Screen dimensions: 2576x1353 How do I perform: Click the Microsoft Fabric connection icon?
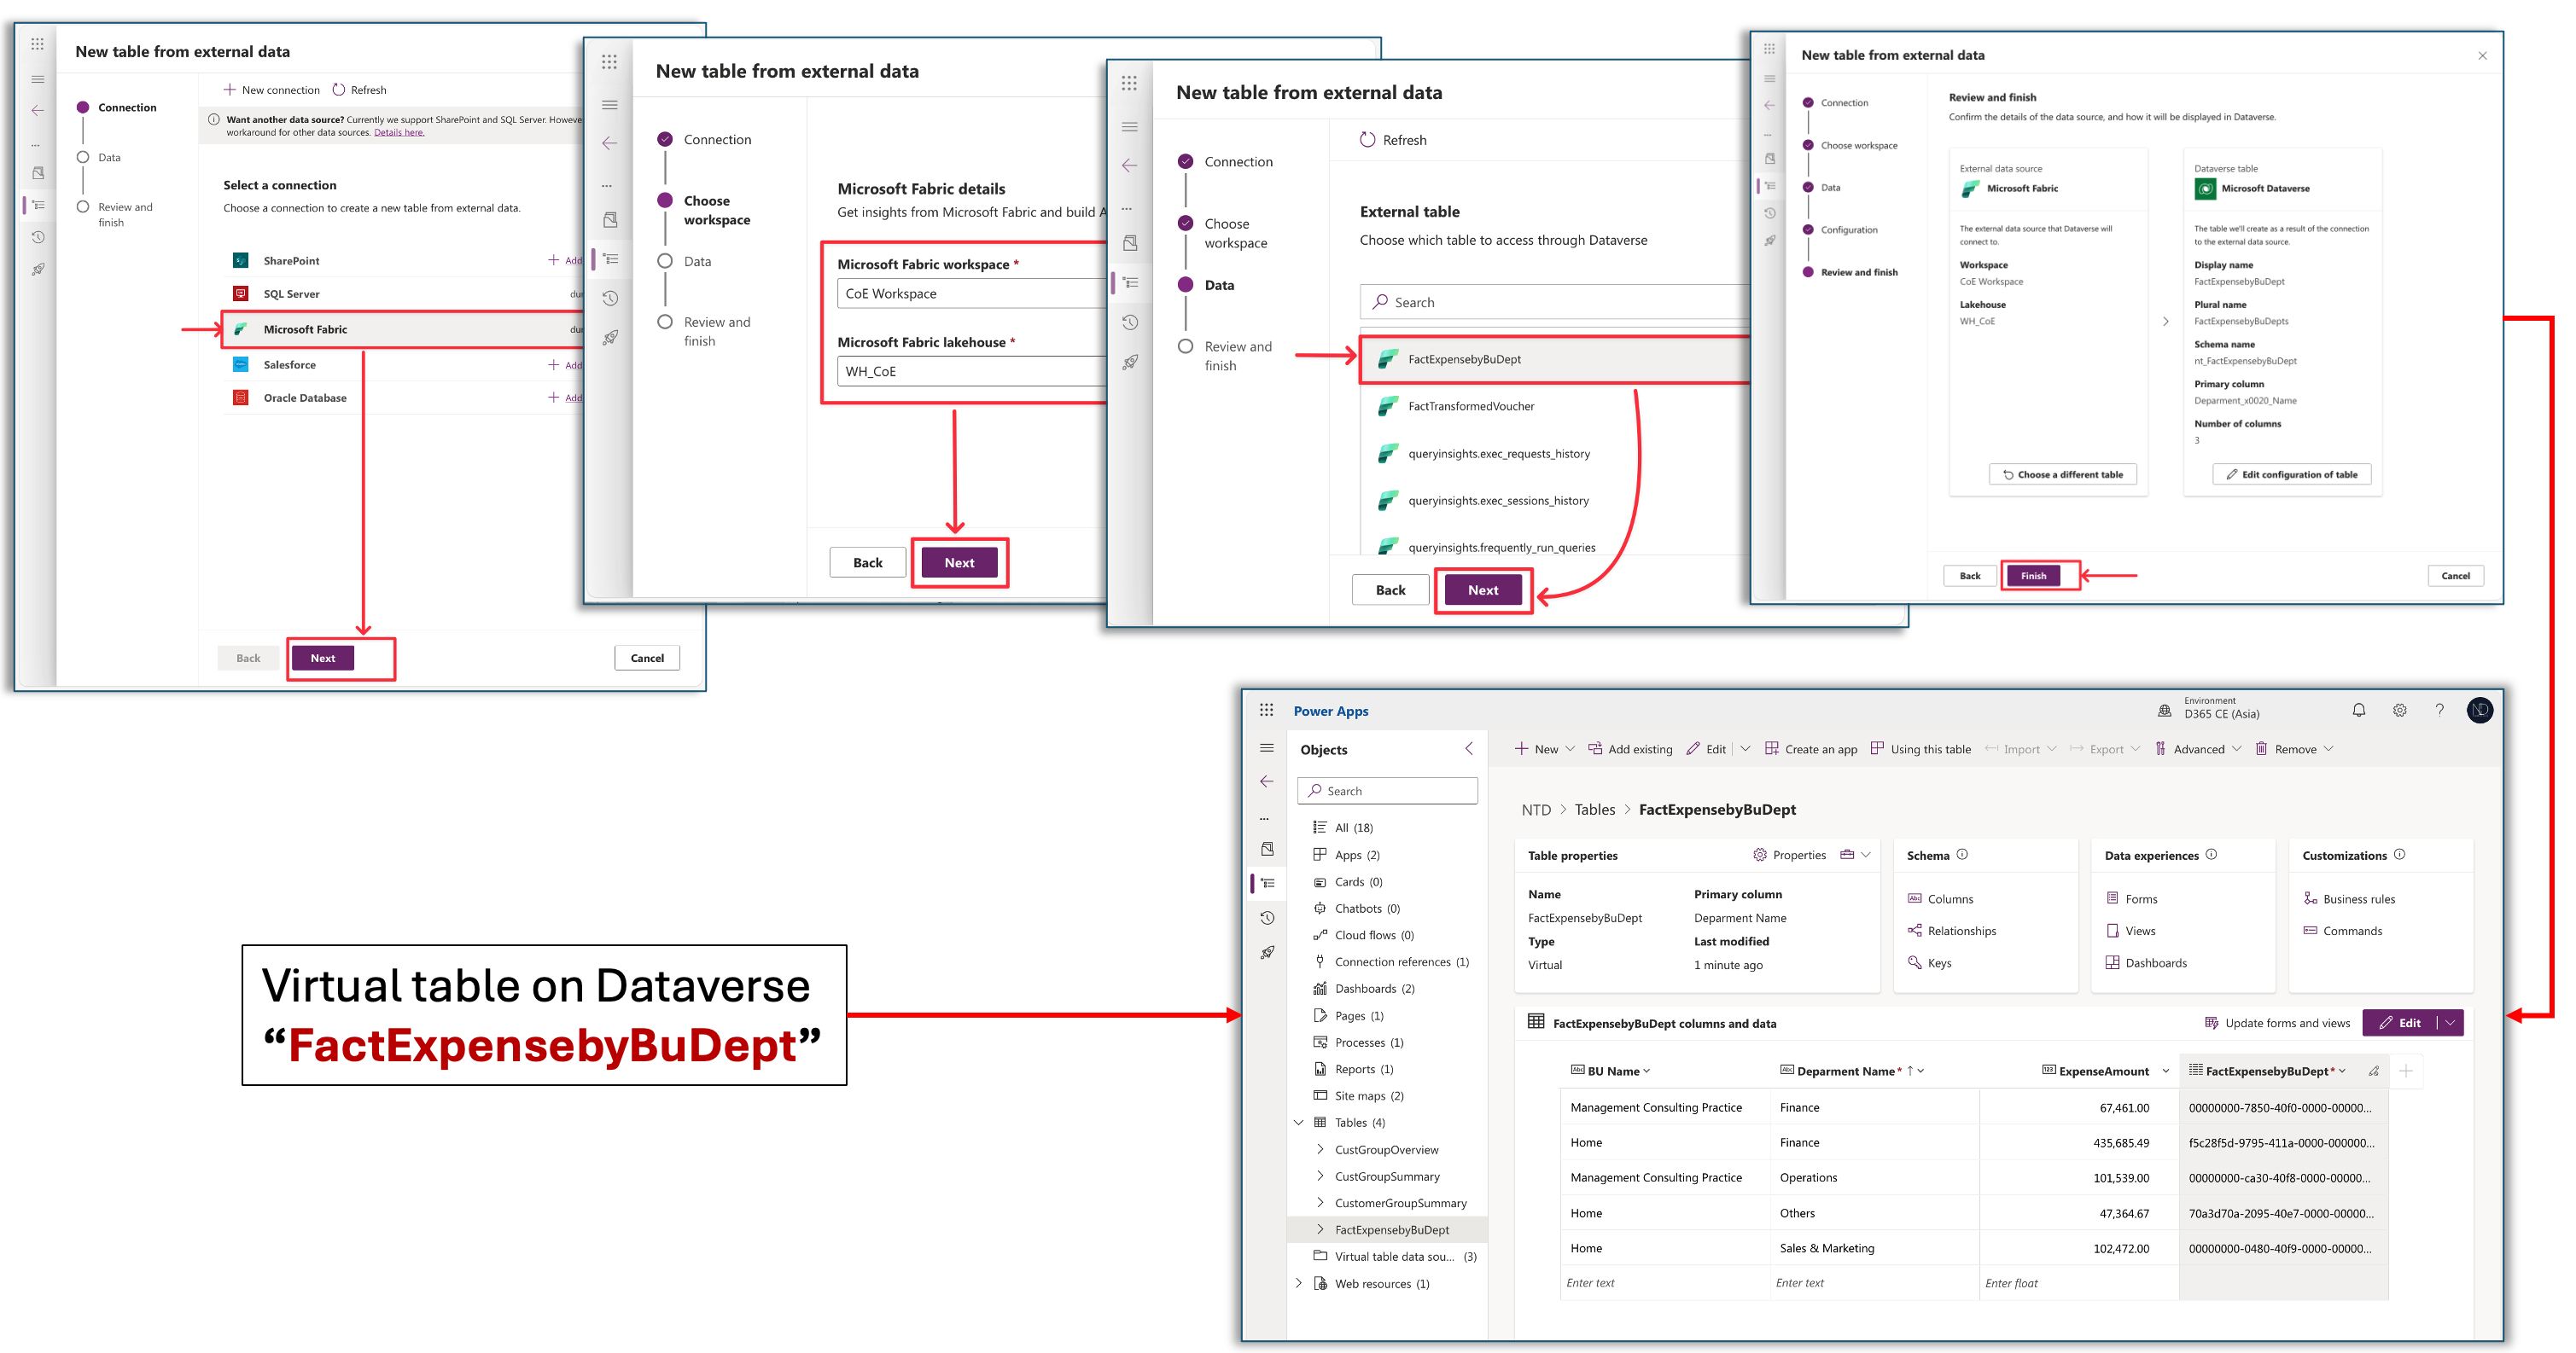click(241, 328)
